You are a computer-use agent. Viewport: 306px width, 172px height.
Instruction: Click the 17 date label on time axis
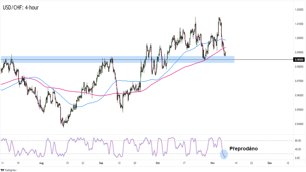click(184, 163)
